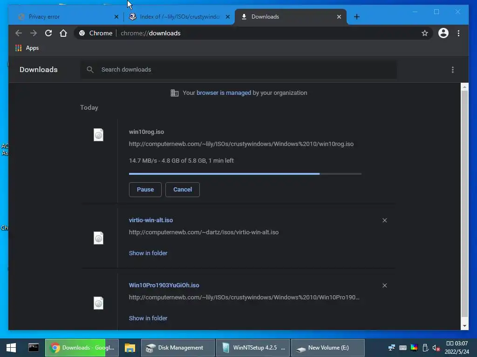
Task: Click the browser forward arrow
Action: pos(34,33)
